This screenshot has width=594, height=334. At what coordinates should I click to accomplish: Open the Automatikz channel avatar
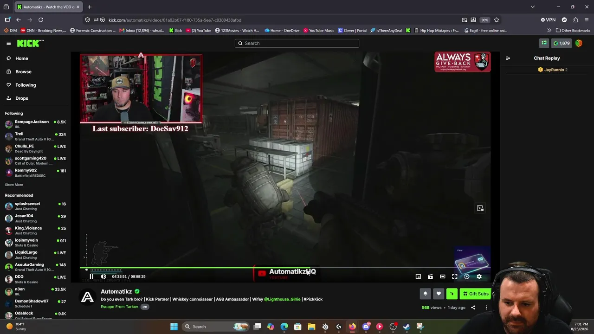[x=87, y=297]
